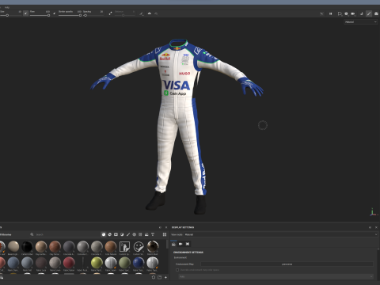The image size is (380, 285).
Task: Filter shelf by materials sphere icon
Action: tap(104, 234)
